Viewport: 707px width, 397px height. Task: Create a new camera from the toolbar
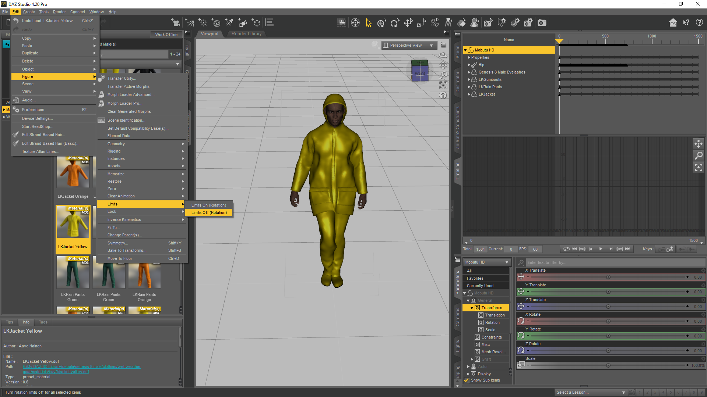click(x=176, y=23)
